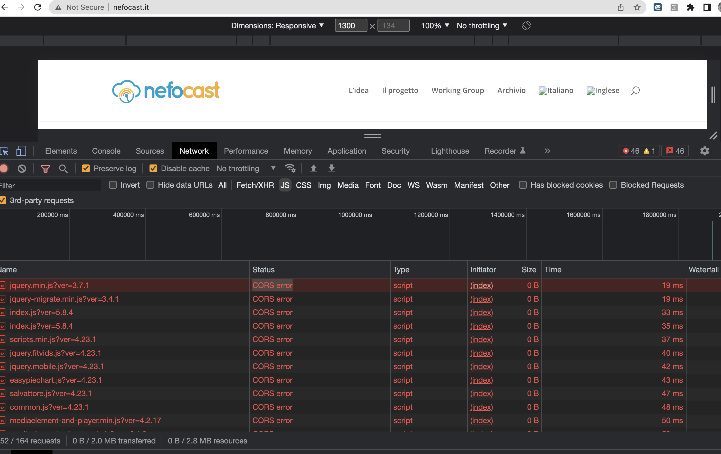Open DevTools settings gear
The height and width of the screenshot is (454, 721).
[x=705, y=151]
